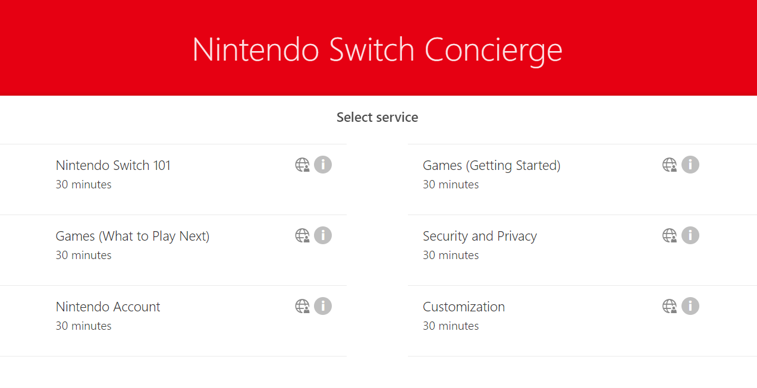Choose the Customization service
The image size is (757, 388).
point(463,307)
